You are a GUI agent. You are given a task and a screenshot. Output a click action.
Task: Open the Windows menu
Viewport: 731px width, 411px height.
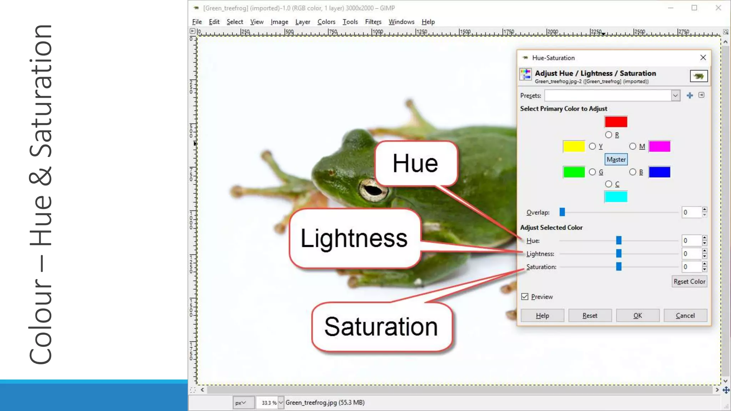pyautogui.click(x=401, y=22)
